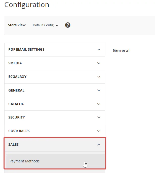Expand the PDF Email Settings chevron
This screenshot has width=155, height=173.
click(99, 49)
